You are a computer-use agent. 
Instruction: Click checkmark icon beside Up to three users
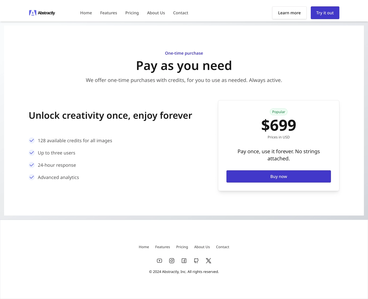(32, 153)
